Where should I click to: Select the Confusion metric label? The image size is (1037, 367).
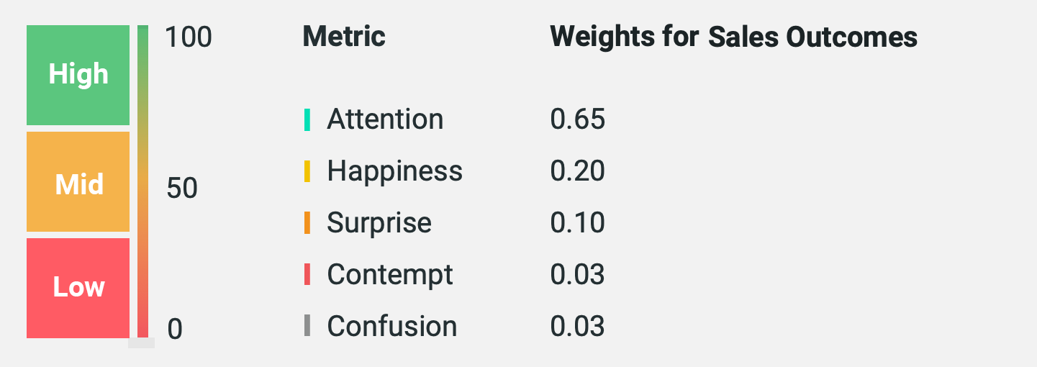point(392,326)
